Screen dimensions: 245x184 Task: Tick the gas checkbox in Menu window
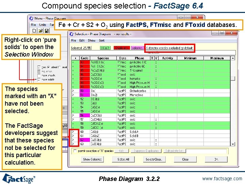tap(39, 67)
